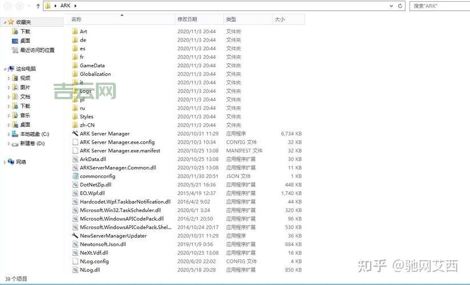Select ArkData.dll file icon
Viewport: 470px width, 285px height.
coord(75,159)
